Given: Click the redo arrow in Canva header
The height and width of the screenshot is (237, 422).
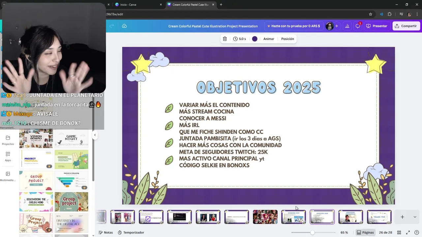Looking at the screenshot, I should coord(111,26).
